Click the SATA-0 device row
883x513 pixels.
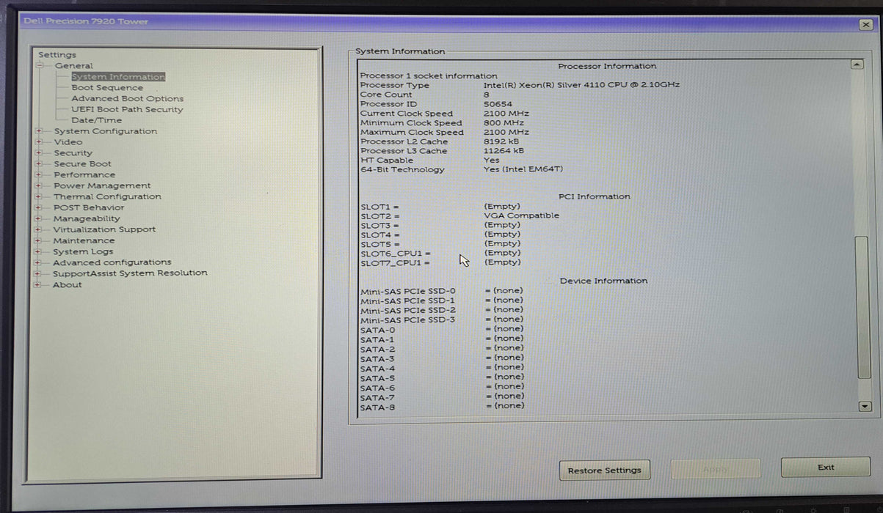(442, 330)
